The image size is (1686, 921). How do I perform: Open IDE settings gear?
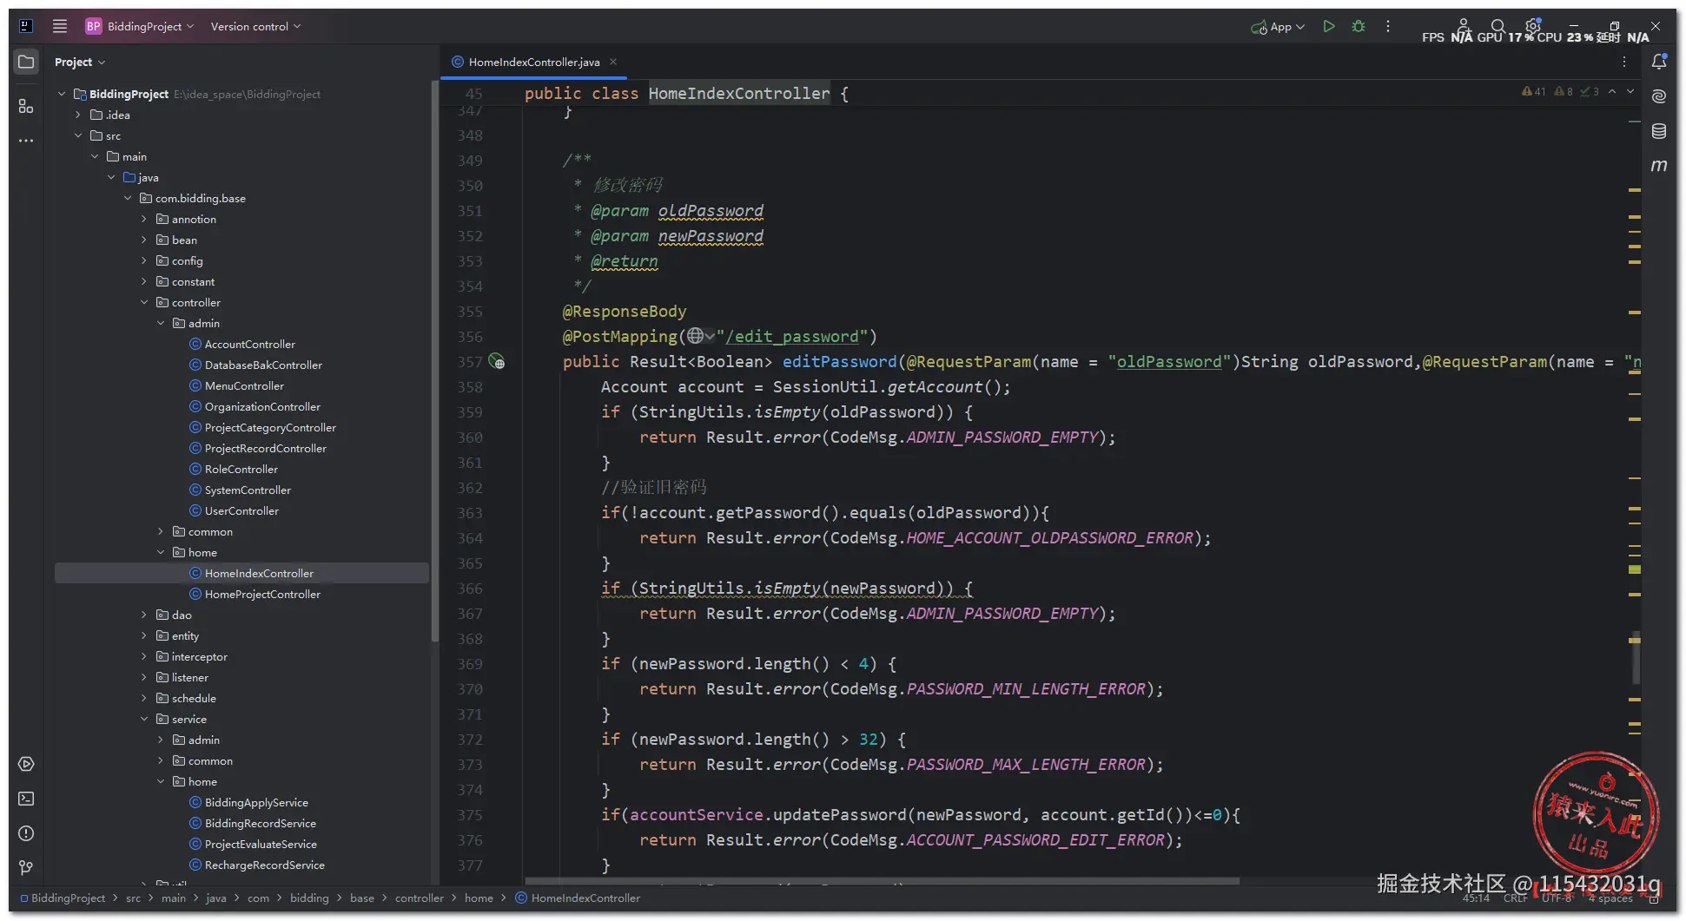point(1533,26)
